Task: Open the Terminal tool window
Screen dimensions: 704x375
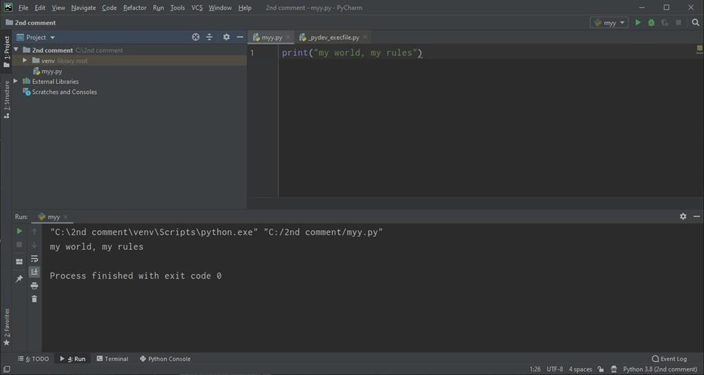Action: click(112, 359)
